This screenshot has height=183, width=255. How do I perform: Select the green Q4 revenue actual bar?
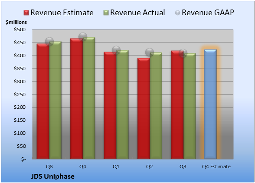[x=89, y=98]
